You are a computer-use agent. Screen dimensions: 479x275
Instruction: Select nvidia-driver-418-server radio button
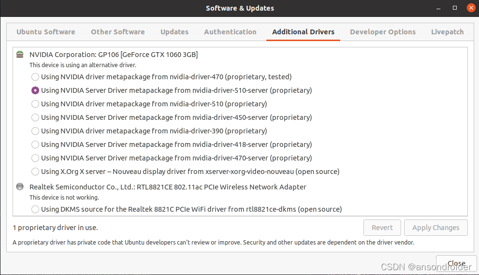[35, 145]
